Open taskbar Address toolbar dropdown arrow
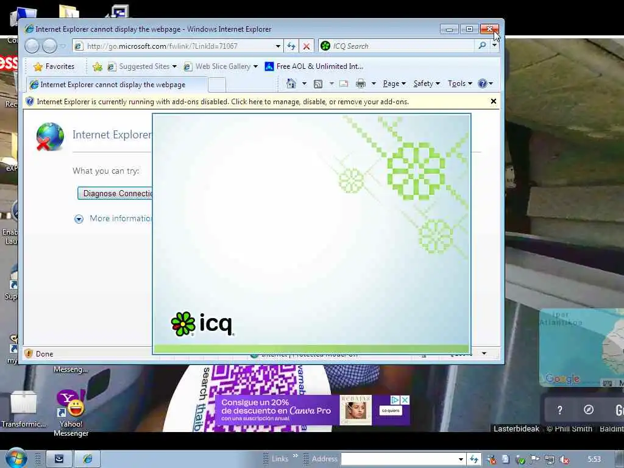The height and width of the screenshot is (468, 624). (x=461, y=459)
